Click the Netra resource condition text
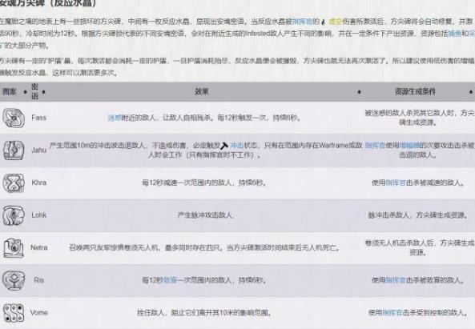Viewport: 475px width, 329px height. (x=420, y=247)
